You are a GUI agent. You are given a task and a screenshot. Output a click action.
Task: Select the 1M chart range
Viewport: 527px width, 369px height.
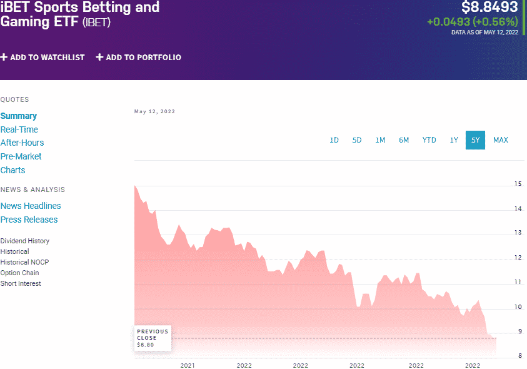[380, 140]
